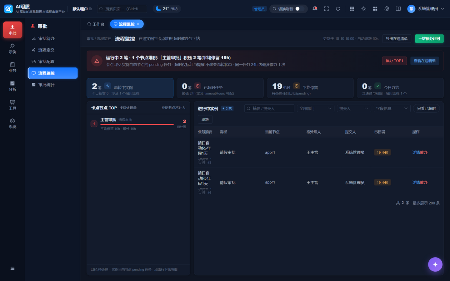Open the 系统 settings module icon
Screen dimensions: 450x281
point(12,124)
